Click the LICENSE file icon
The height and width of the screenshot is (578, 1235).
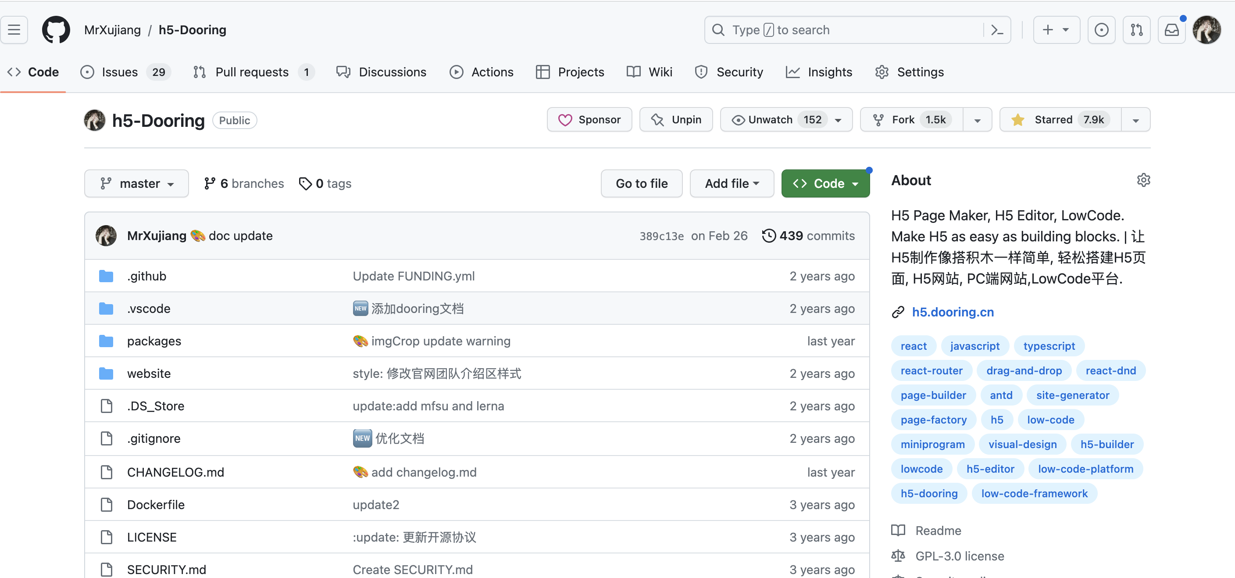(x=107, y=537)
